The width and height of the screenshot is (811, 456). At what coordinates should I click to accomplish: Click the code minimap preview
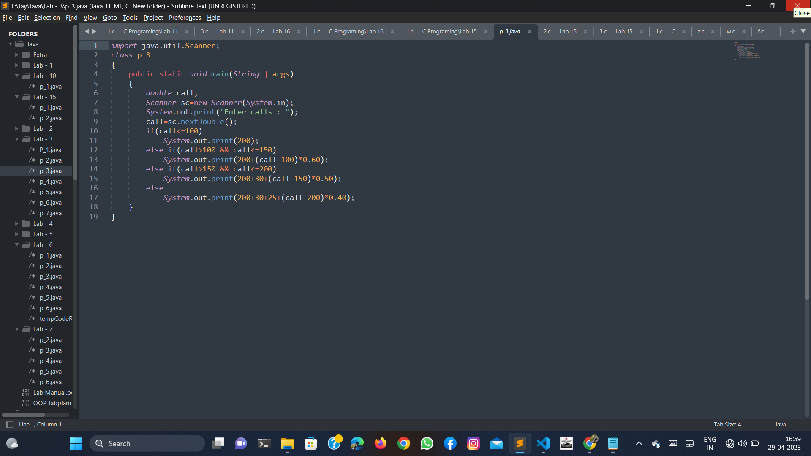tap(747, 50)
